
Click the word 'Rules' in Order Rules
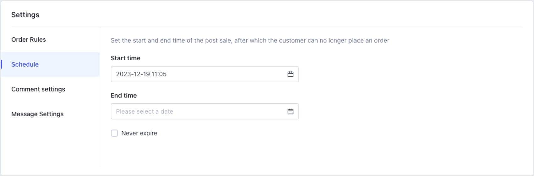(x=38, y=40)
